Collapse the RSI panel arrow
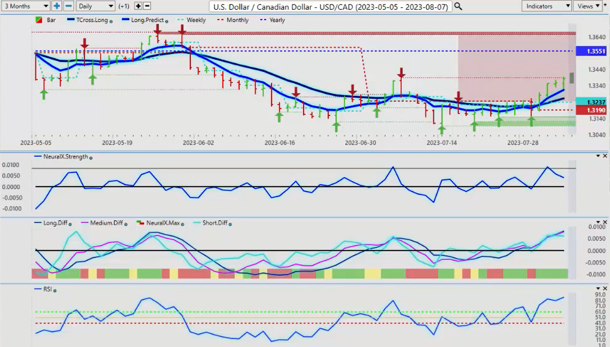The image size is (610, 347). click(x=598, y=289)
